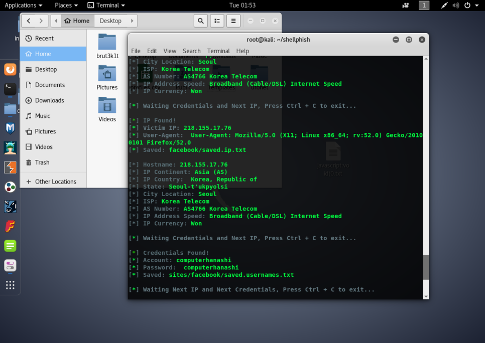Open the green notes dock app
This screenshot has height=343, width=485.
(x=10, y=246)
